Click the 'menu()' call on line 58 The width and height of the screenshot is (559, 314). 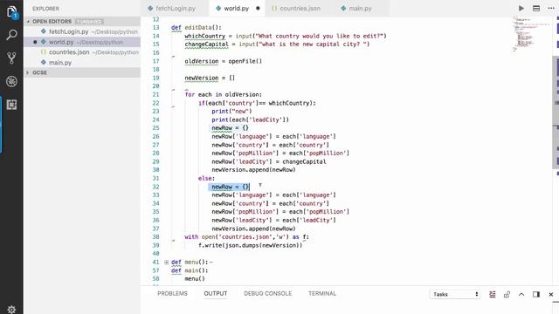click(x=195, y=279)
